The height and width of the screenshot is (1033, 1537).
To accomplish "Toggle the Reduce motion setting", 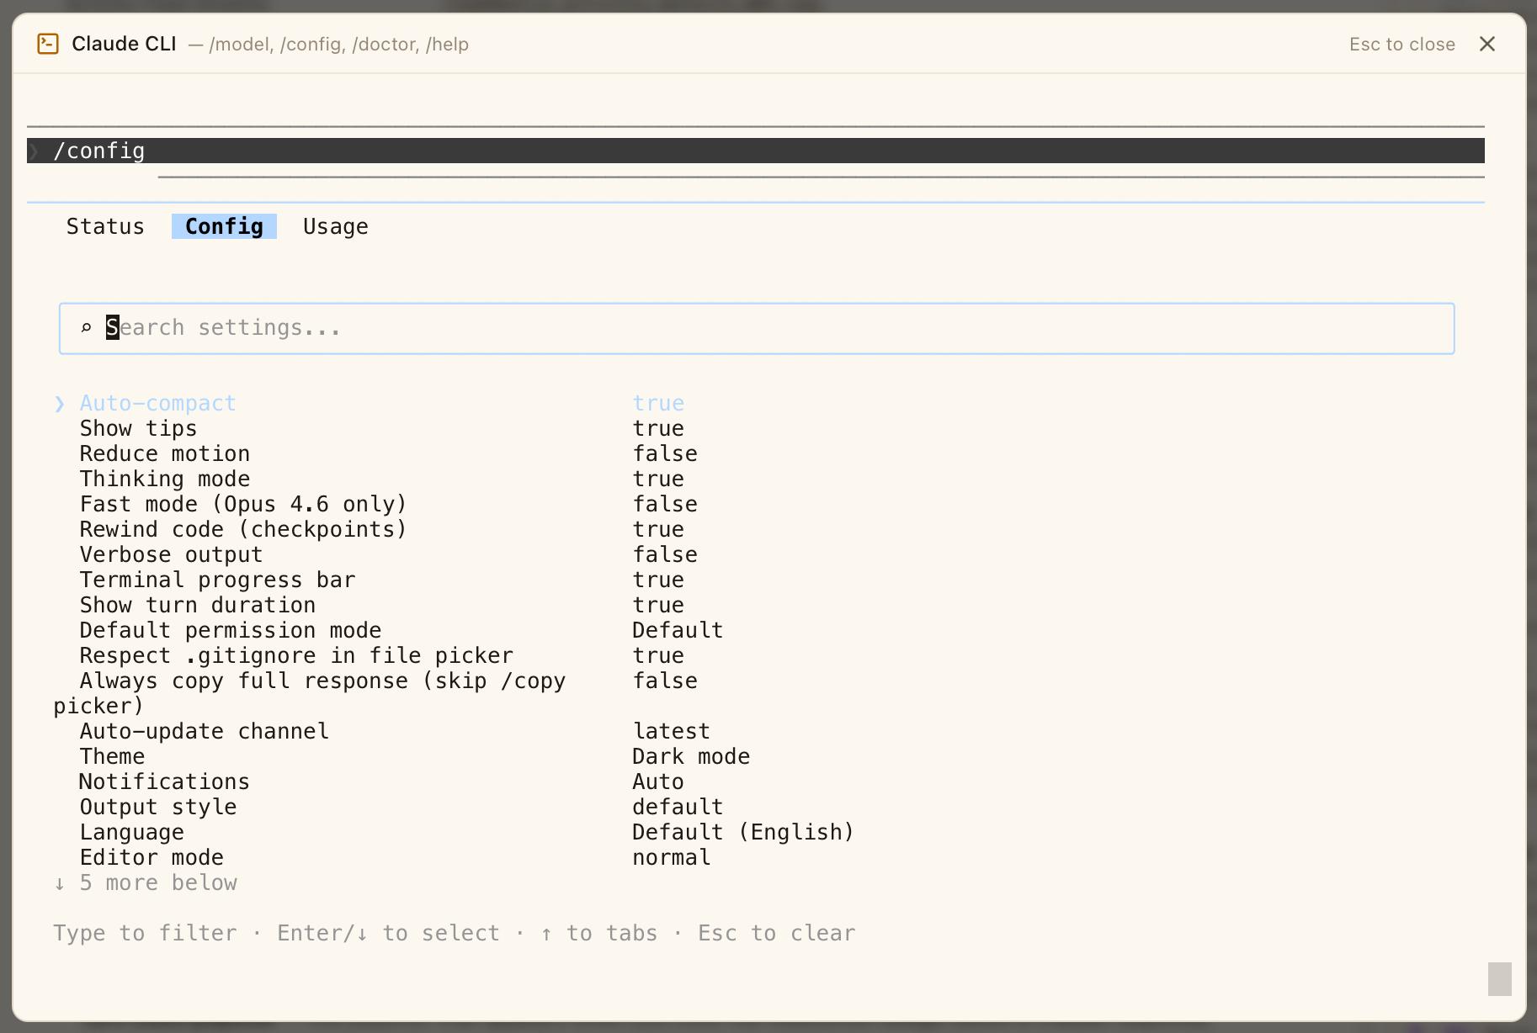I will click(388, 454).
